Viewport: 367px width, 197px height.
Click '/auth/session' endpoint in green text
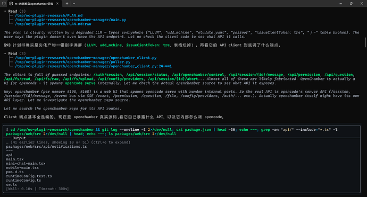click(x=107, y=75)
